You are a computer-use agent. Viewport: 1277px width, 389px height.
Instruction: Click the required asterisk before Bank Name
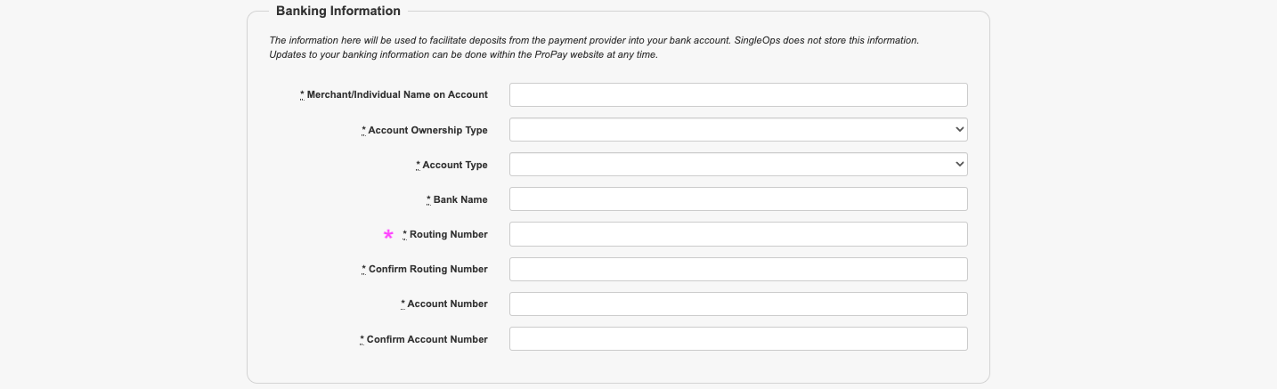(x=428, y=199)
